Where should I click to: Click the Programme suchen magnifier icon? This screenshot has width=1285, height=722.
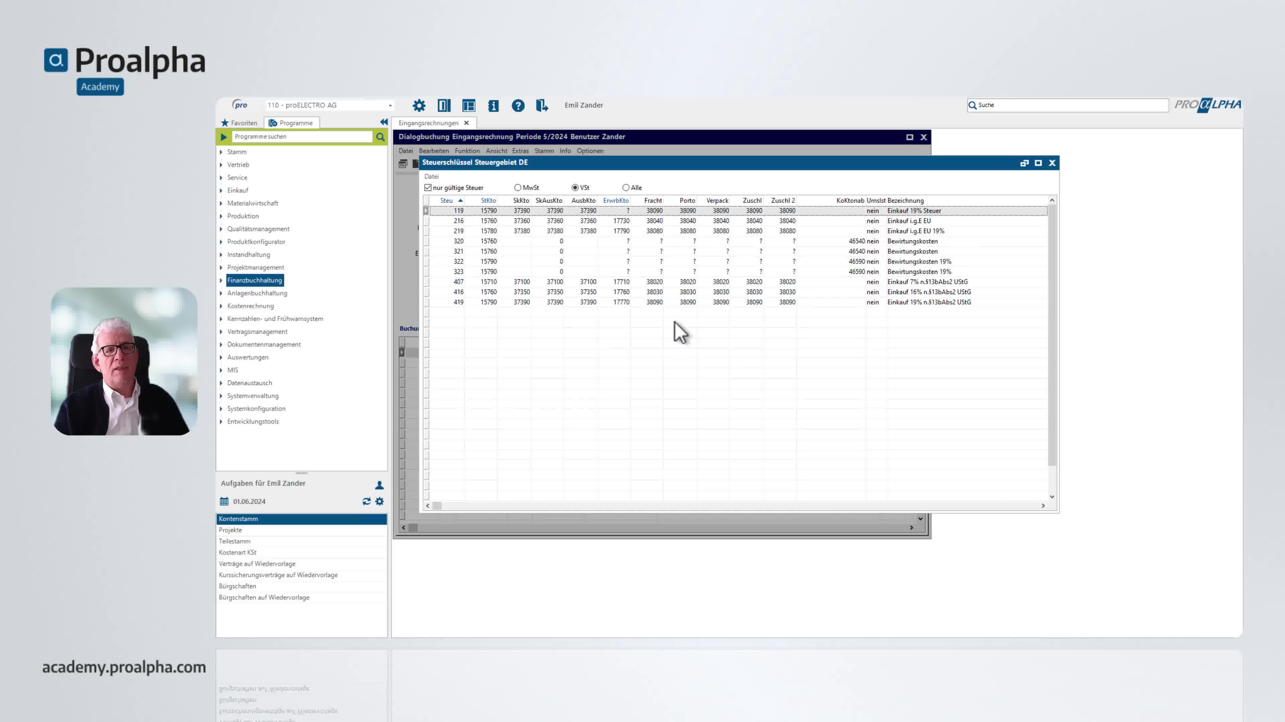point(380,136)
